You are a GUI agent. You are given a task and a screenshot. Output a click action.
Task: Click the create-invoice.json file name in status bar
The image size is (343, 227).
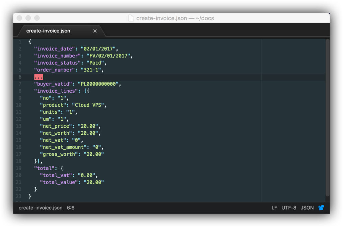tap(40, 208)
